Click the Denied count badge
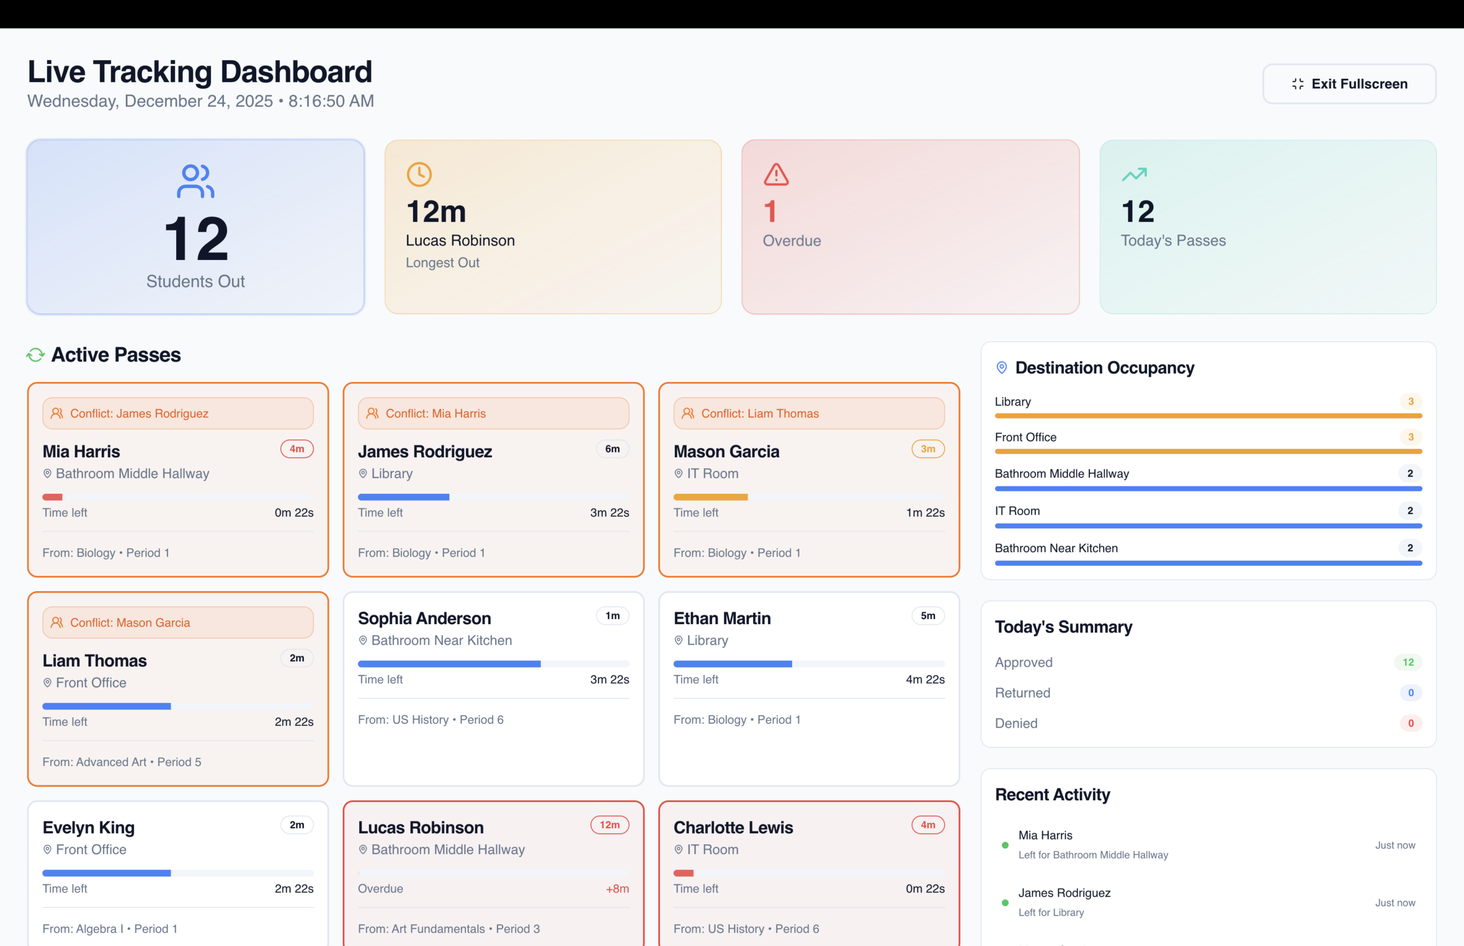This screenshot has height=946, width=1464. (1410, 723)
